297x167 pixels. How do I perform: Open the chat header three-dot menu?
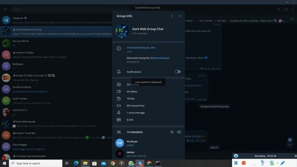292,9
